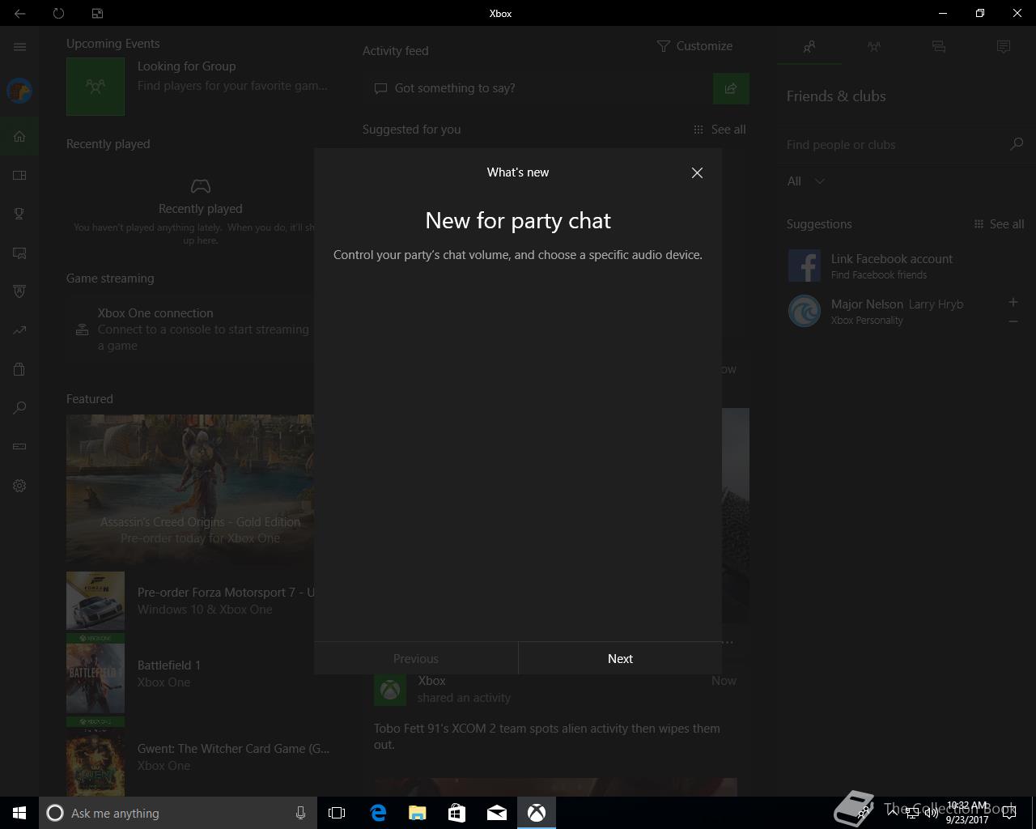
Task: Switch to Messages tab icon
Action: coord(939,47)
